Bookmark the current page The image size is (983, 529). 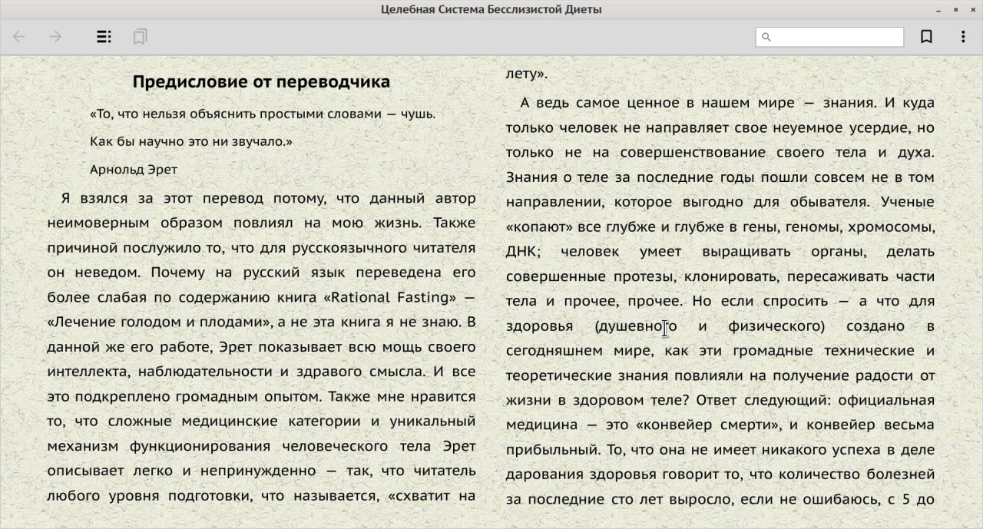[x=926, y=37]
